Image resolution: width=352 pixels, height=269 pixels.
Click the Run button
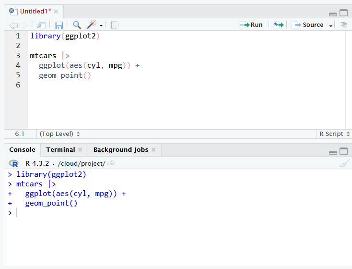(251, 25)
